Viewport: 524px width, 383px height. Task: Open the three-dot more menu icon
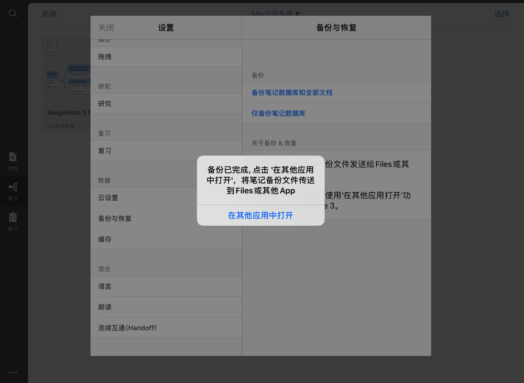(x=13, y=373)
